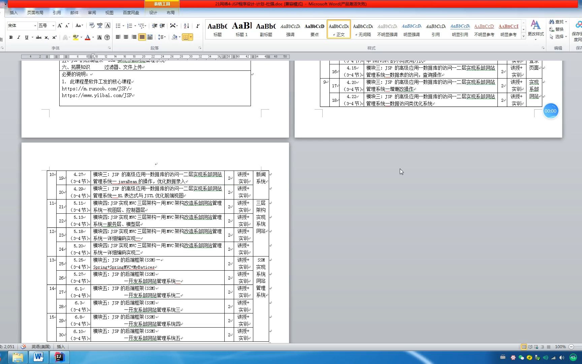Image resolution: width=582 pixels, height=364 pixels.
Task: Click Decrease Indent icon
Action: (155, 26)
